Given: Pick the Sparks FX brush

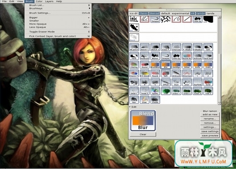Looking at the screenshot, I should 155,91.
